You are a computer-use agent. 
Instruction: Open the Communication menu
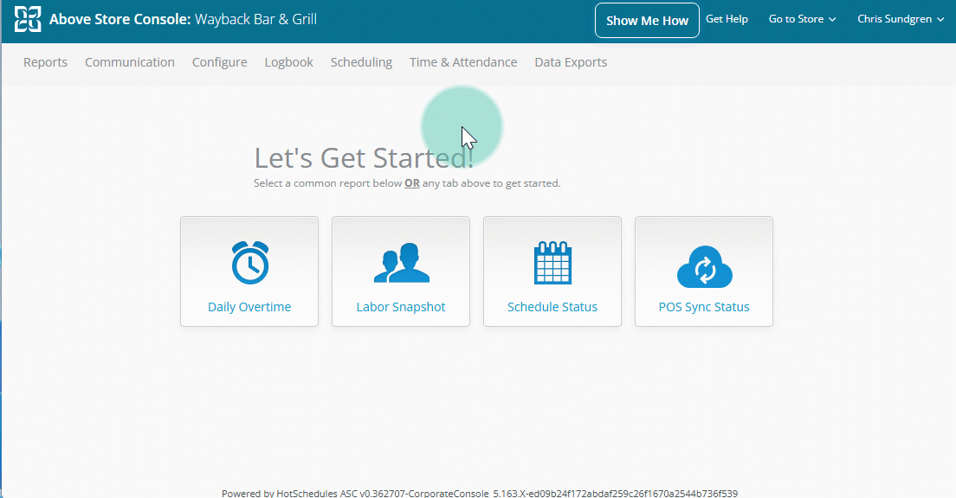point(130,62)
